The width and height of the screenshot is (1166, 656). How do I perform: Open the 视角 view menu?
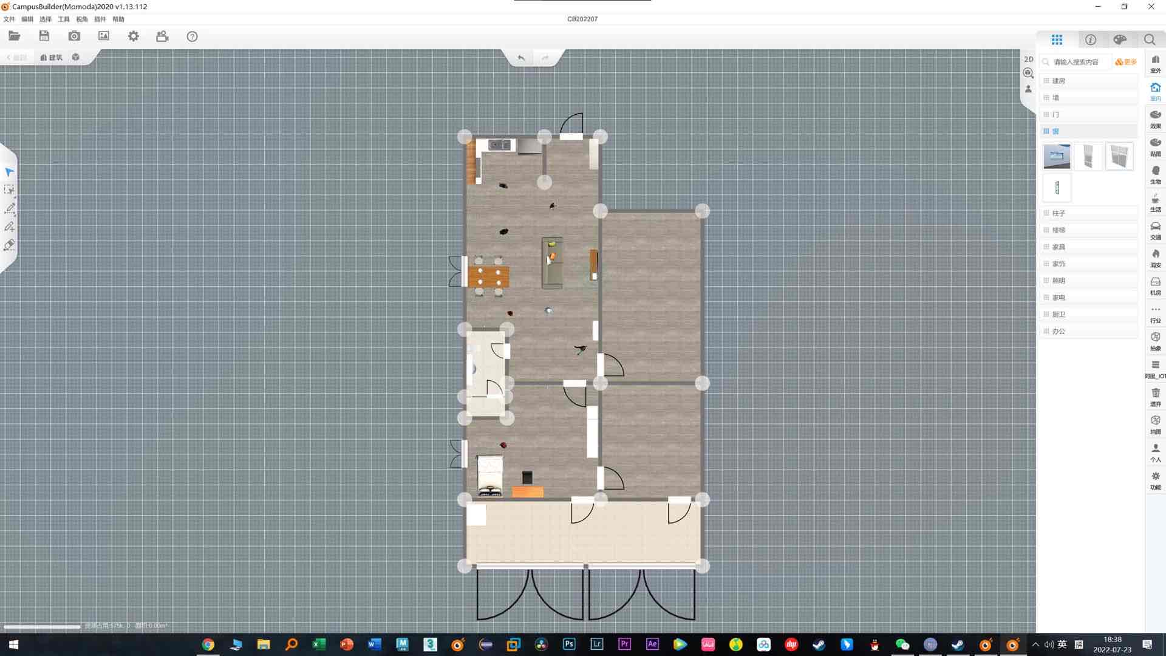pos(81,19)
